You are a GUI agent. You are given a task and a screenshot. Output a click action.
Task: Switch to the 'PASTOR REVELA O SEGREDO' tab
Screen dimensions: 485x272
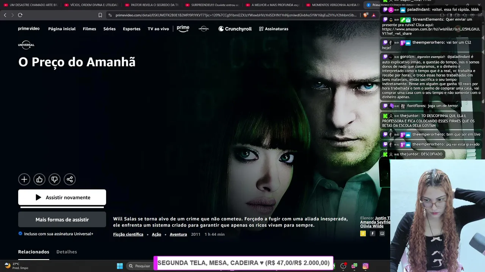tap(152, 5)
